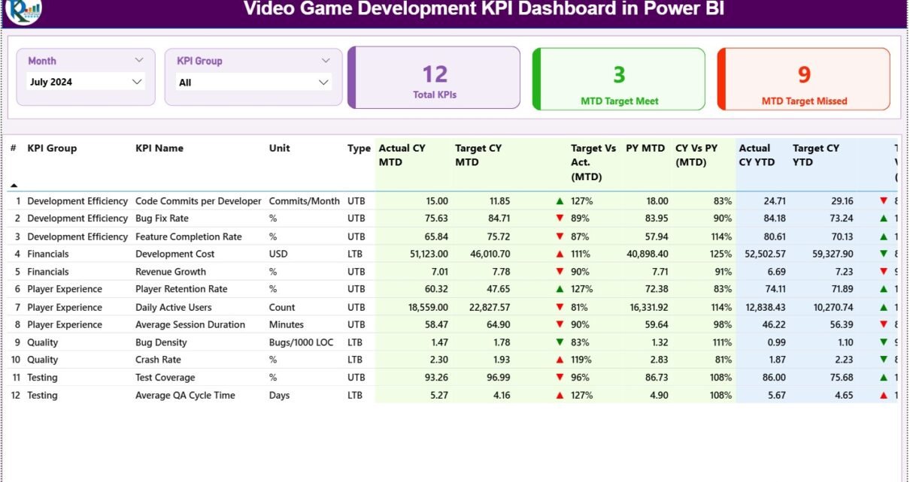Click the Total KPIs card
Screen dimensions: 910x482
pyautogui.click(x=435, y=78)
